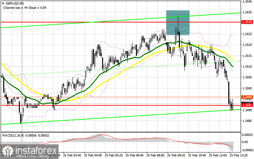Click the 1.3525 price axis label
254x159 pixels.
pos(247,34)
